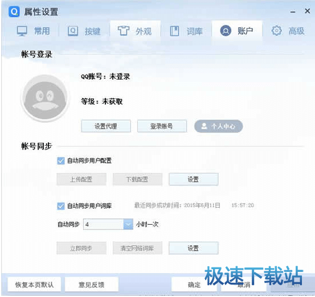Click the 登录账号 button
This screenshot has width=315, height=297.
tap(162, 126)
